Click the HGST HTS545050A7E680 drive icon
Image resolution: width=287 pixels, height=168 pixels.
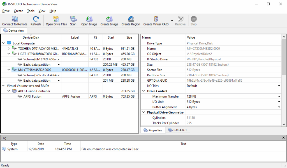(x=14, y=54)
